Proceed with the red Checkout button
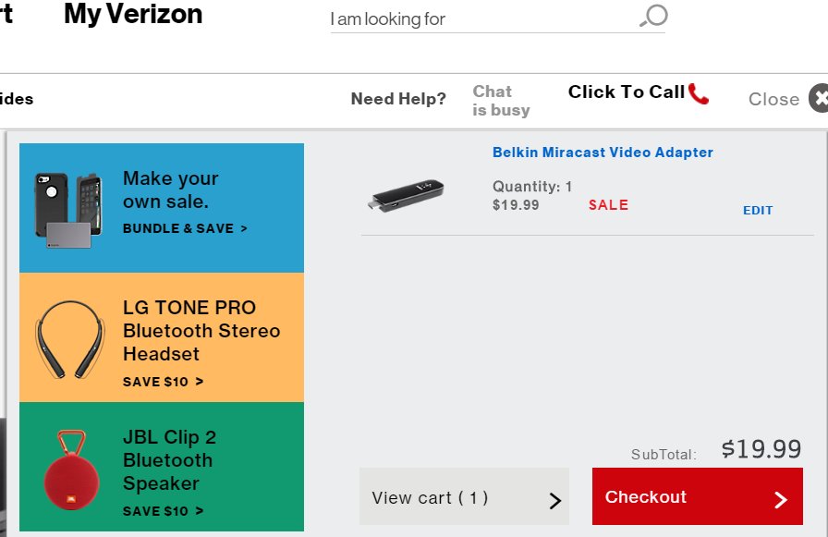 pos(698,496)
